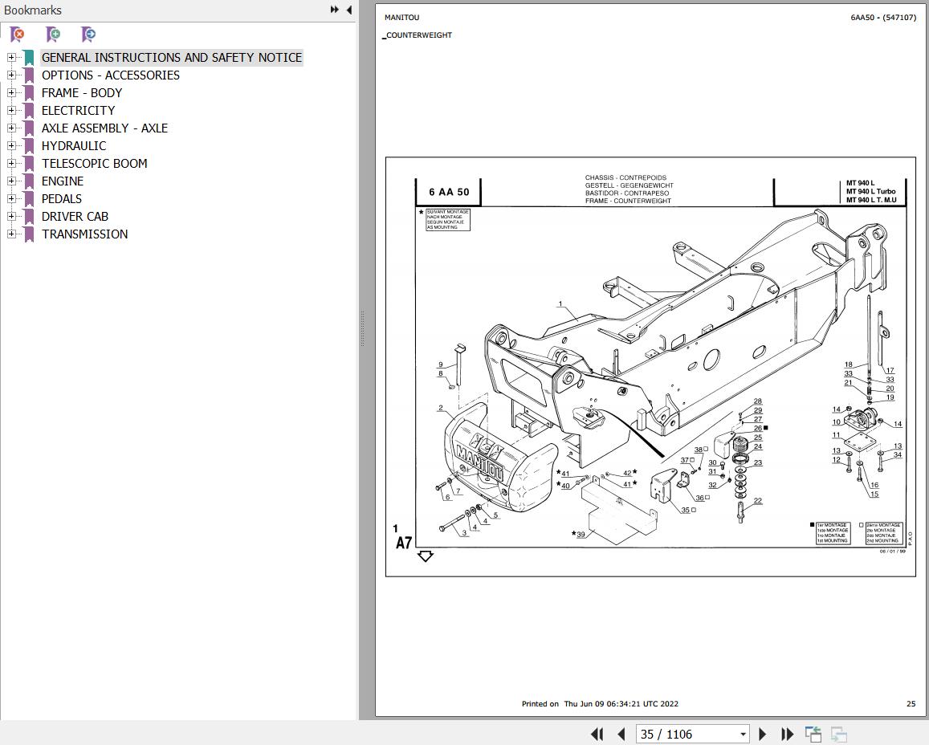Screen dimensions: 929x745
Task: Click the Bookmarks panel title
Action: pyautogui.click(x=33, y=10)
